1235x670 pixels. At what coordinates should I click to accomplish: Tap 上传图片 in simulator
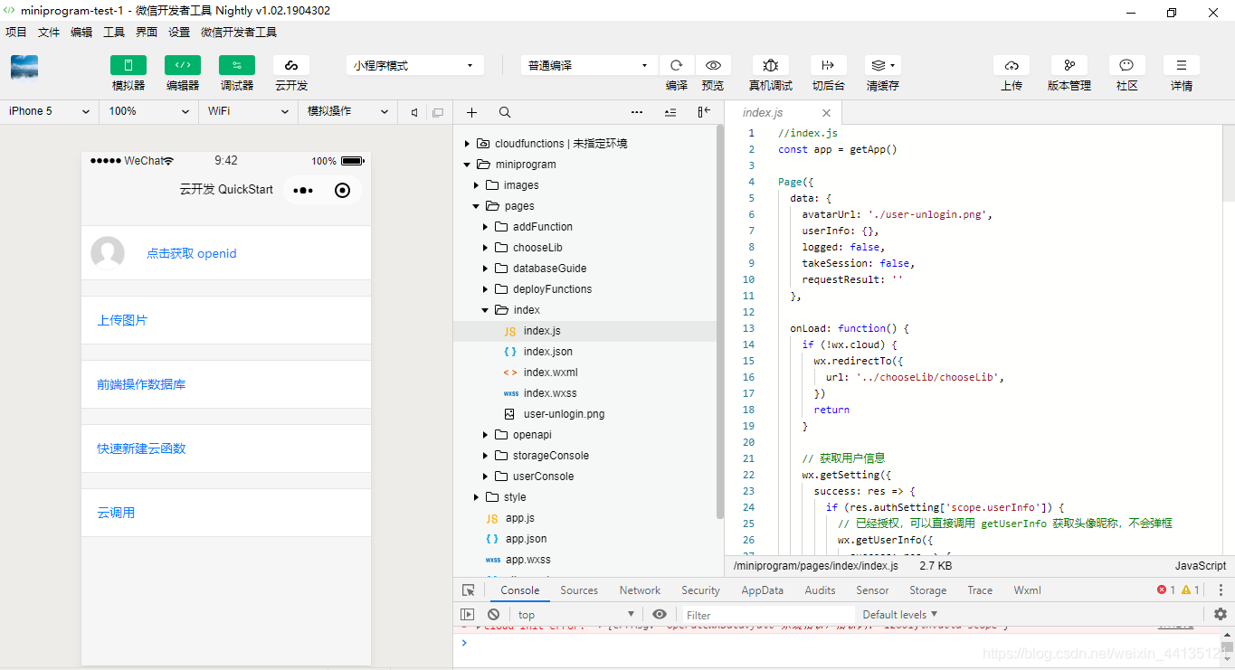click(x=122, y=320)
